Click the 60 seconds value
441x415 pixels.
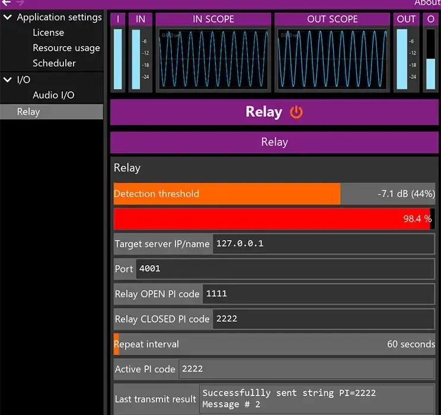click(x=411, y=344)
